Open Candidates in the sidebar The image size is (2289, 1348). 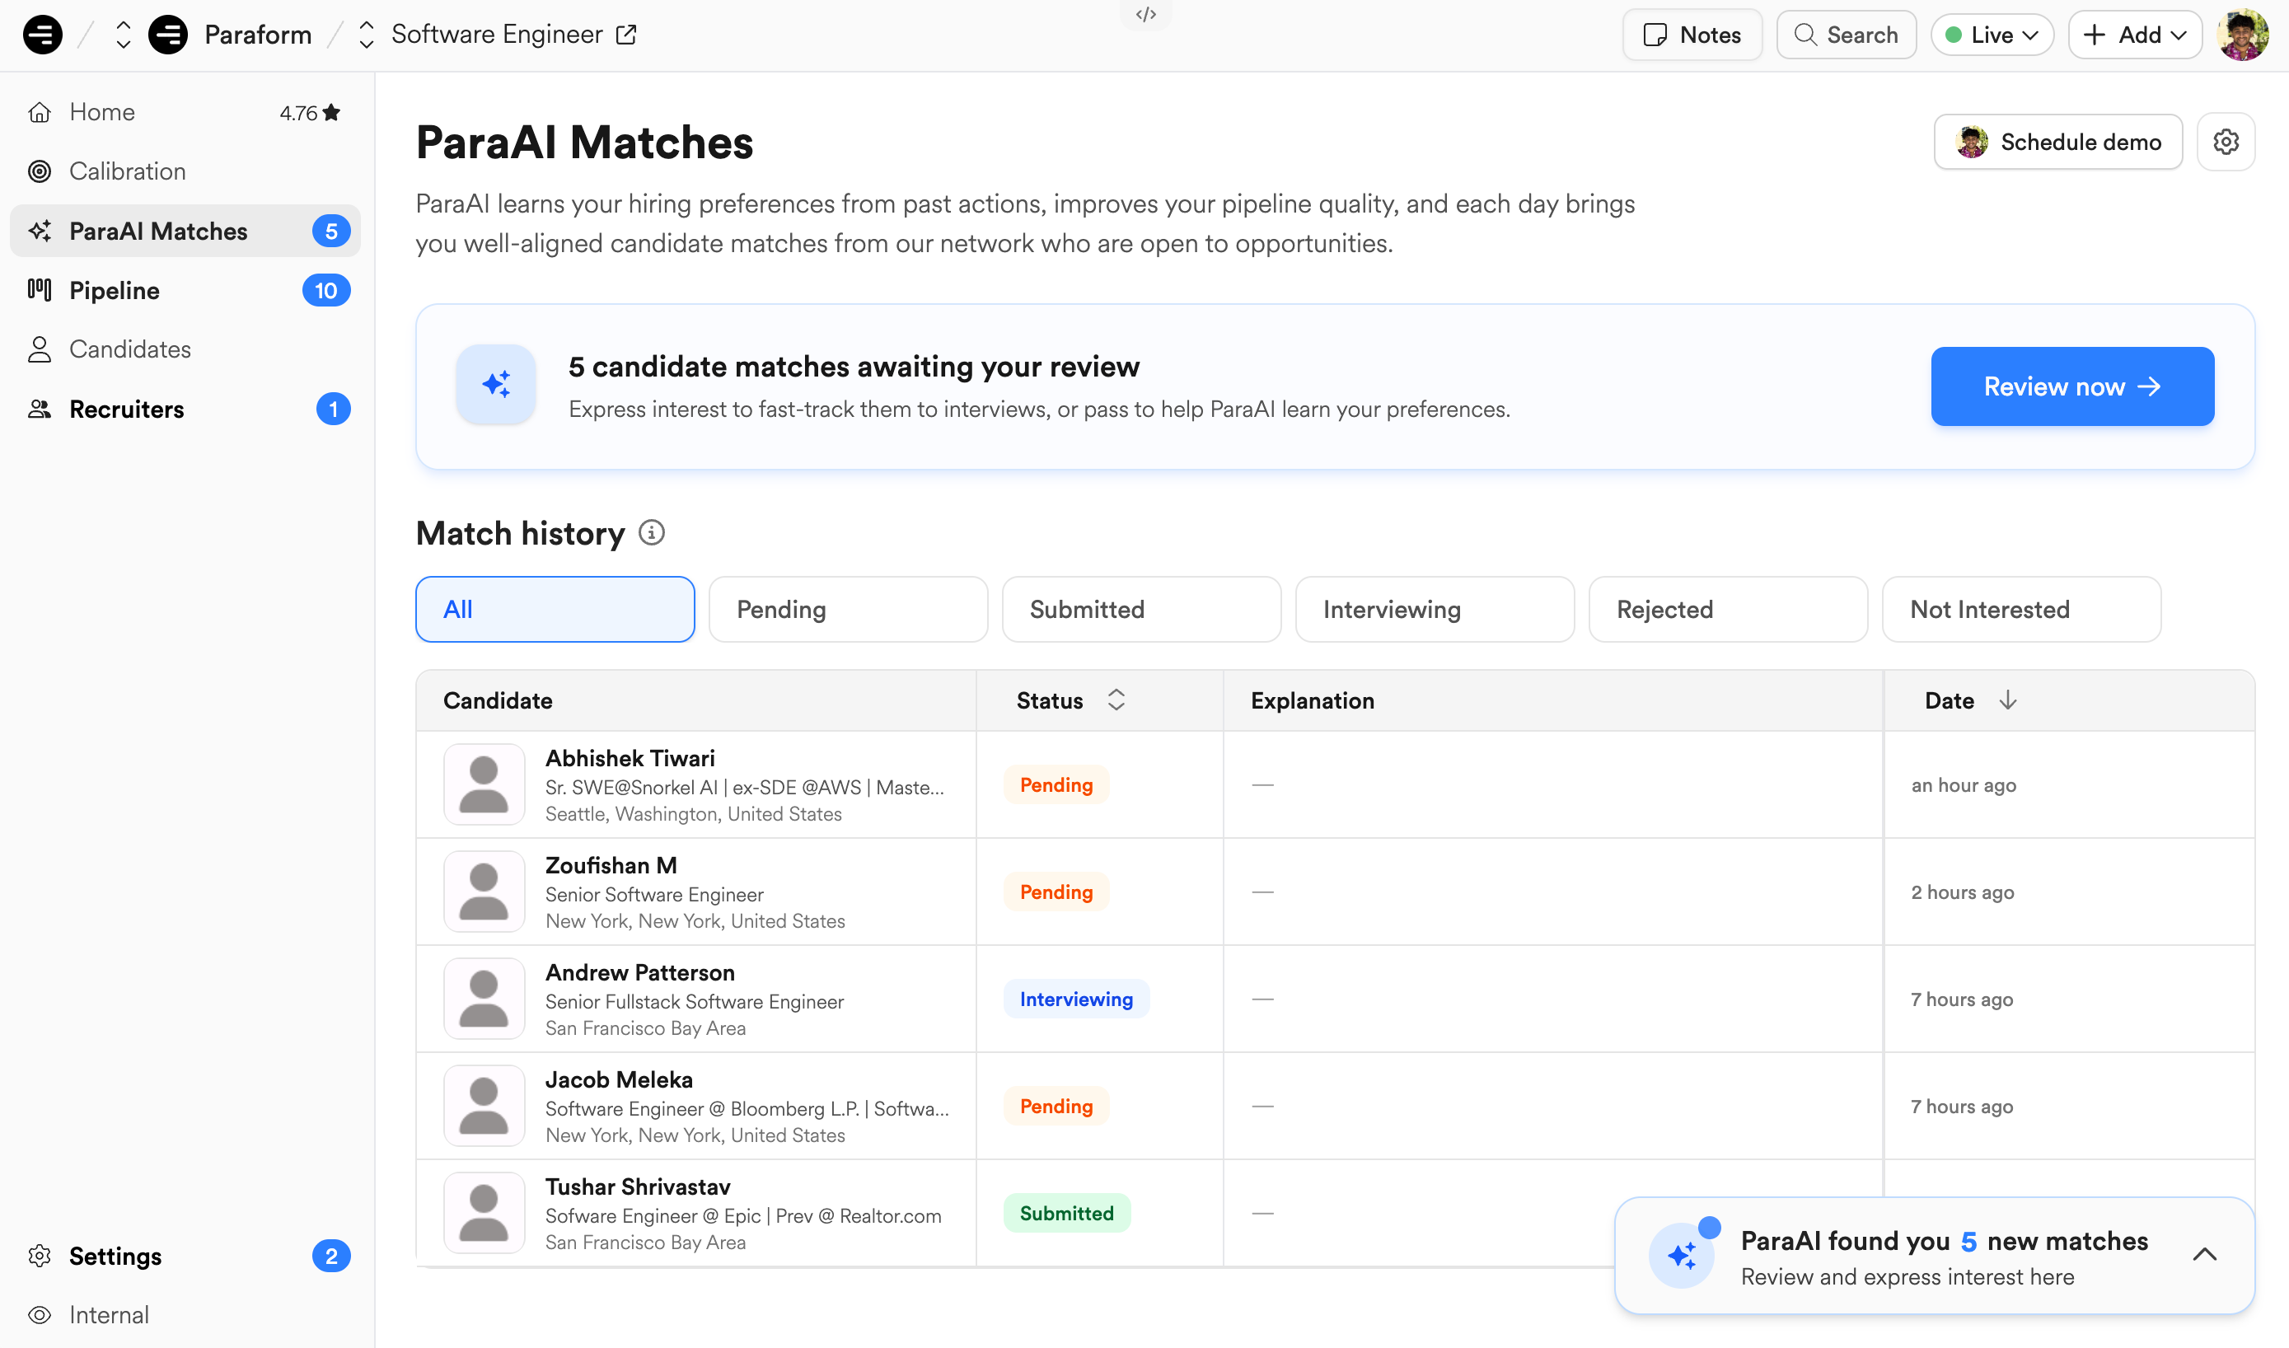185,349
